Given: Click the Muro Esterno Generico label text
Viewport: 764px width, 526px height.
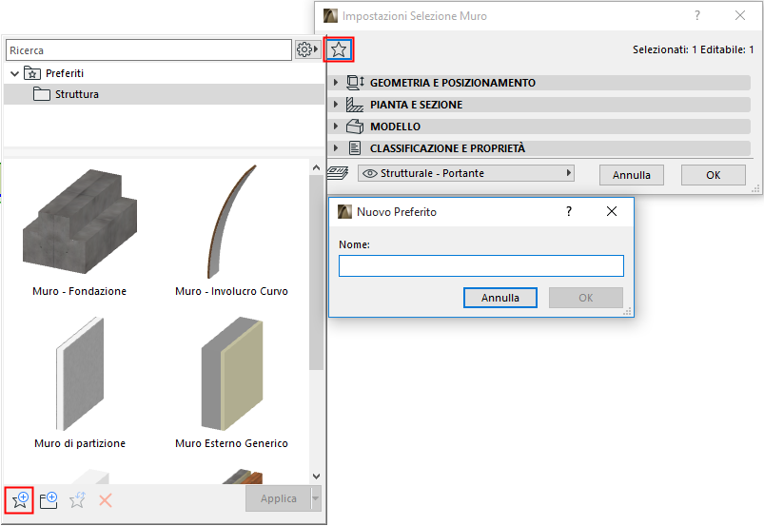Looking at the screenshot, I should coord(231,443).
